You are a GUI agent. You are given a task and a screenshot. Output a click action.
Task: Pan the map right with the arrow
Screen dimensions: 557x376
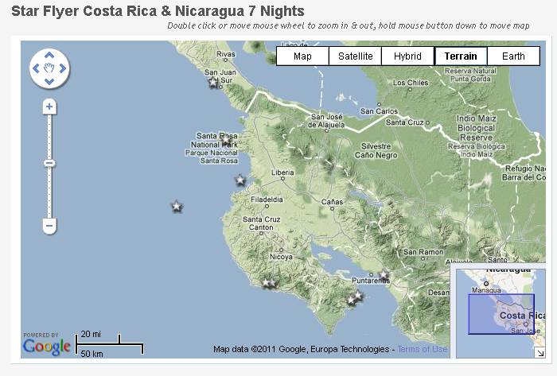tap(63, 69)
